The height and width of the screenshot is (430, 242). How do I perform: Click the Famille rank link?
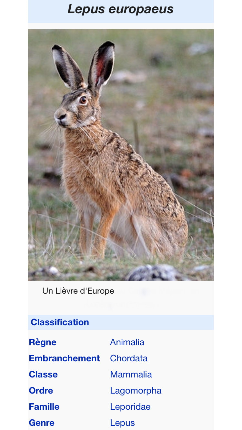(x=44, y=406)
